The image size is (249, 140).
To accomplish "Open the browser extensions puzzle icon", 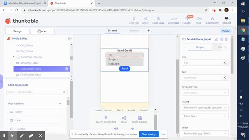I will coord(220,10).
